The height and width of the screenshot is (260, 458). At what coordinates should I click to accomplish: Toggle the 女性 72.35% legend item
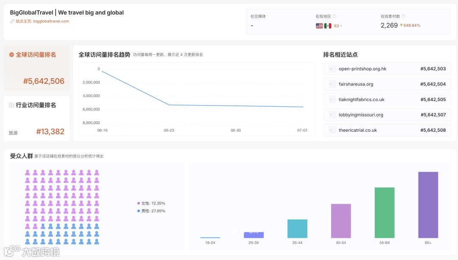point(151,203)
